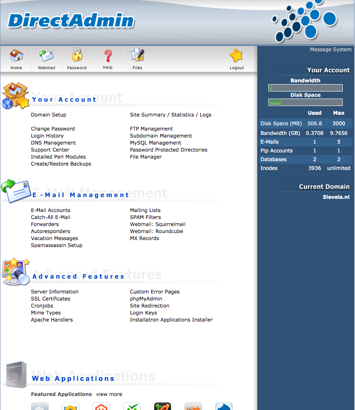Open Webmail from the toolbar icon

(46, 56)
